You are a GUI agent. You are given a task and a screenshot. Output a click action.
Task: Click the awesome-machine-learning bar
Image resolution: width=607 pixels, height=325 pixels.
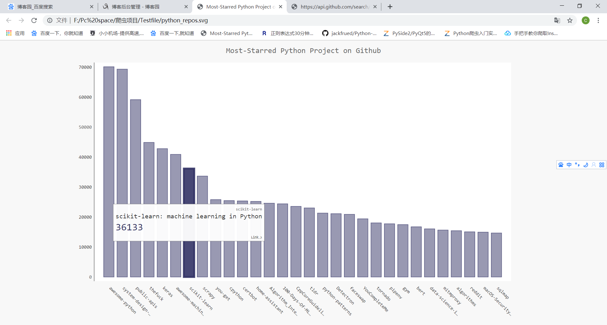pyautogui.click(x=176, y=216)
